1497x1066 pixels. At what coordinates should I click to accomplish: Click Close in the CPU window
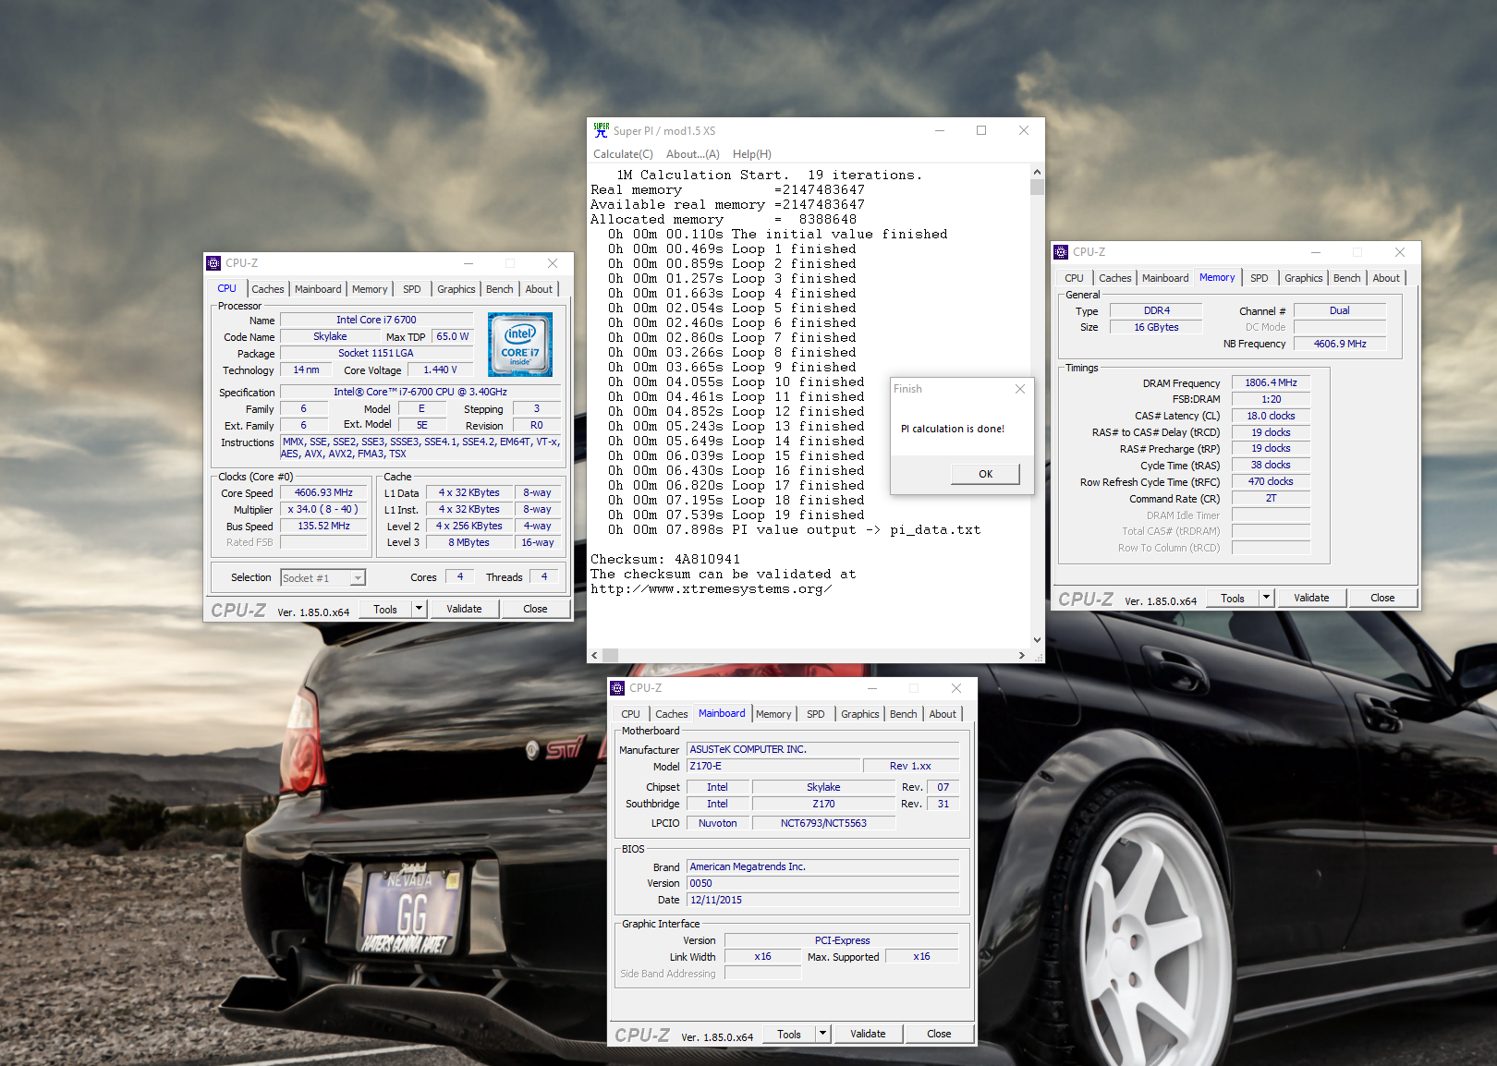click(535, 610)
